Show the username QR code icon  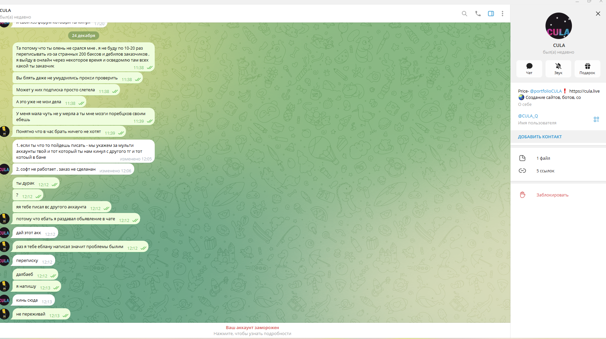[x=596, y=119]
